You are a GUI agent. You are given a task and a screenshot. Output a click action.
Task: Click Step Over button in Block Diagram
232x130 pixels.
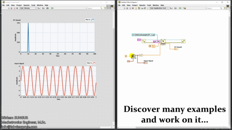(145, 8)
